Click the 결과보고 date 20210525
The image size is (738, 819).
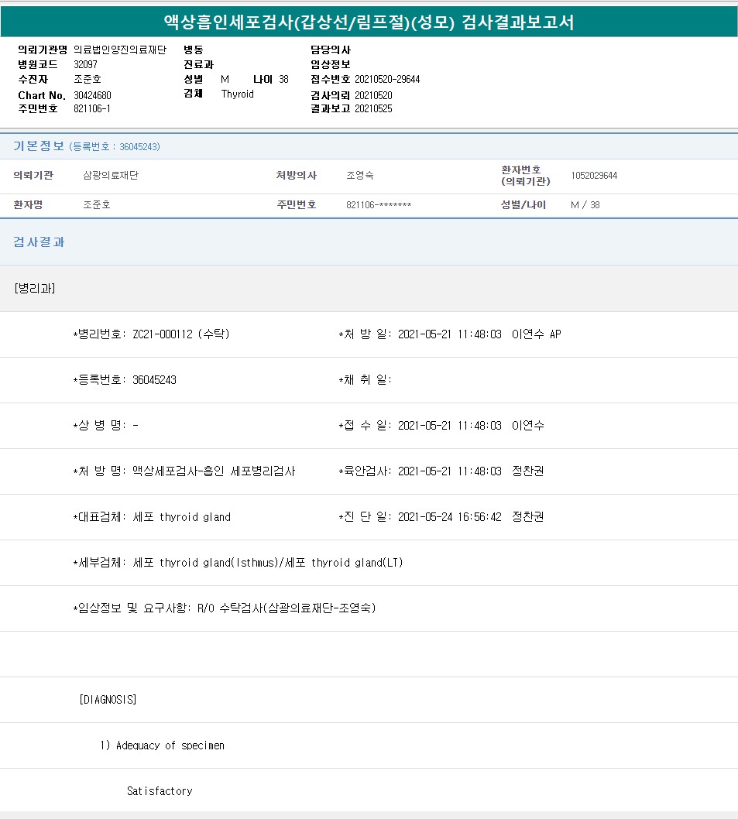coord(373,109)
